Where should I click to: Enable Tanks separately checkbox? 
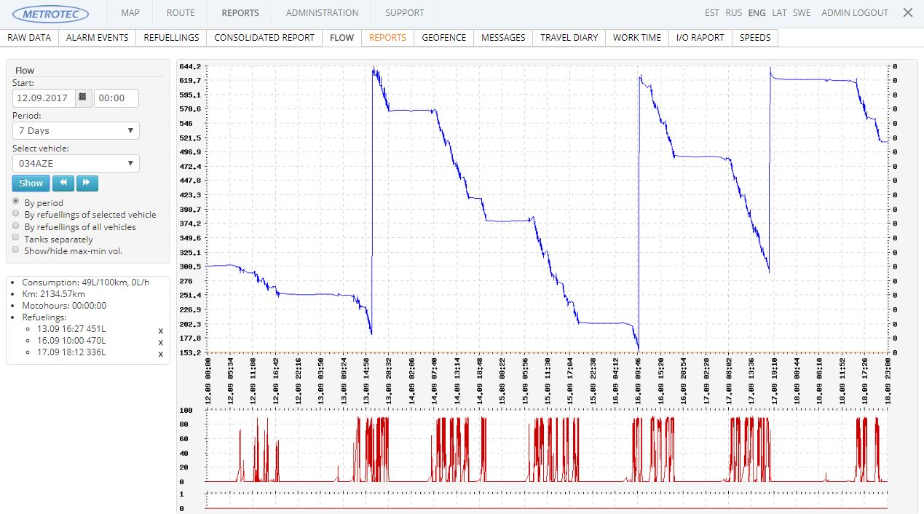point(17,237)
